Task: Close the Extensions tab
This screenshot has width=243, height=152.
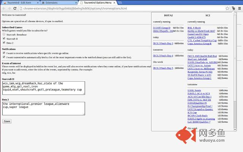Action: 76,3
